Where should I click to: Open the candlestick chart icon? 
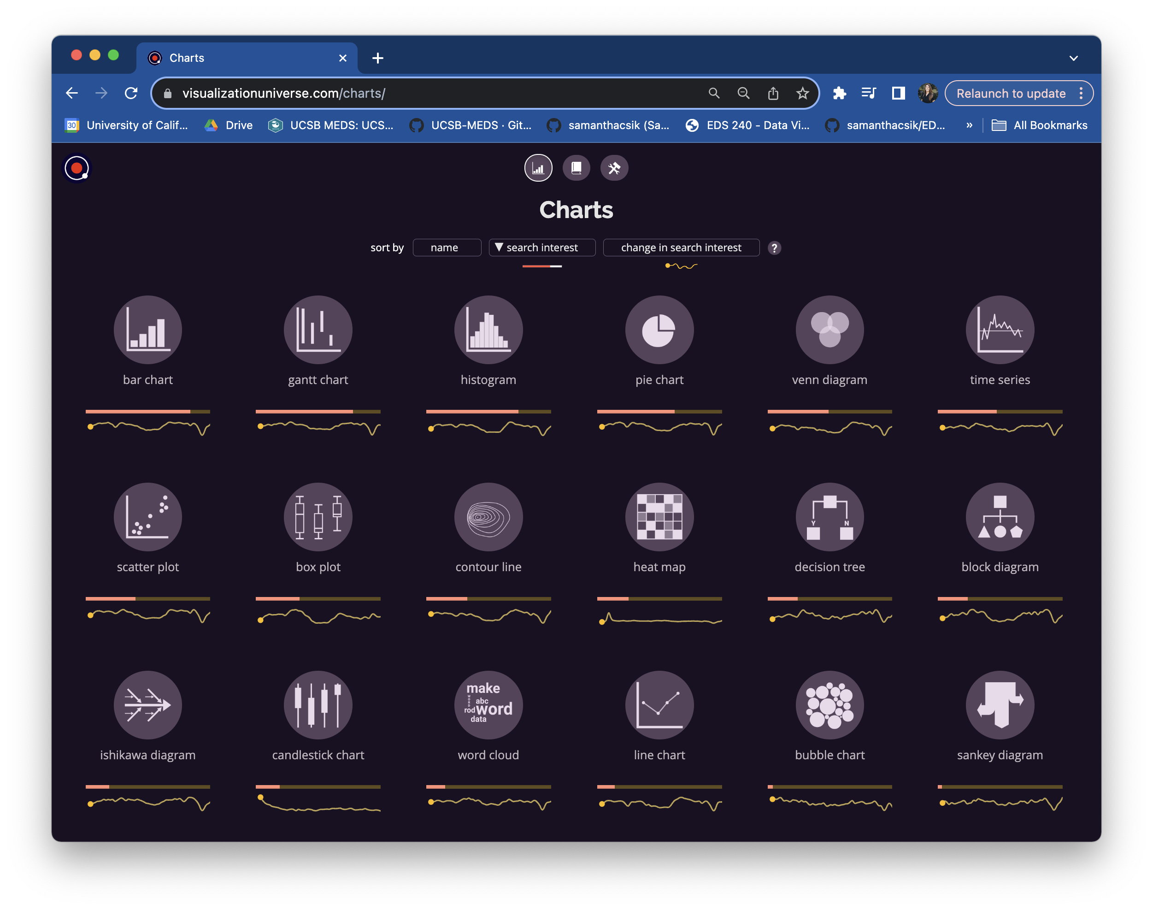pos(318,704)
